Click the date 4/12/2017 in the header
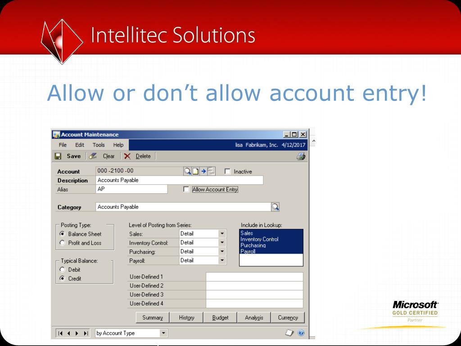Screen dimensions: 461x346 (x=294, y=145)
